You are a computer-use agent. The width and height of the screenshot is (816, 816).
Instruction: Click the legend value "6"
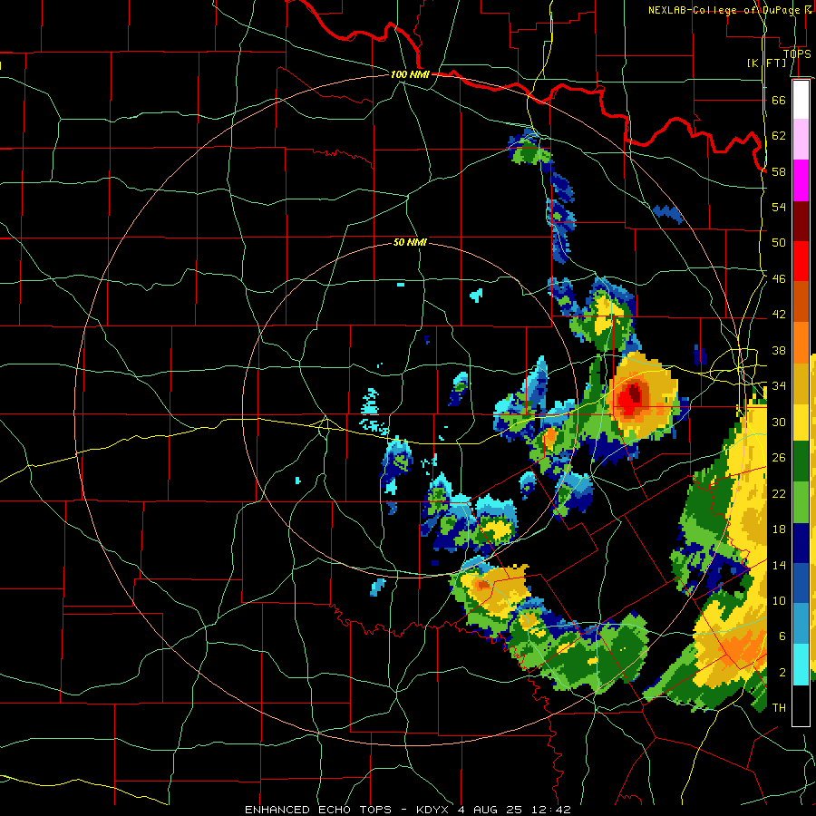coord(782,636)
